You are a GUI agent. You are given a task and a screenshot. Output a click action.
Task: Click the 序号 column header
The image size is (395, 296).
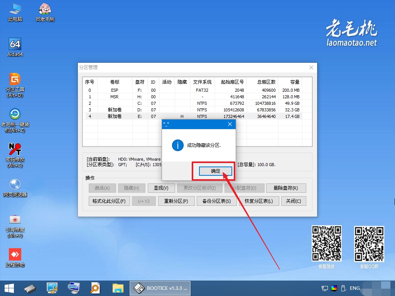point(89,82)
